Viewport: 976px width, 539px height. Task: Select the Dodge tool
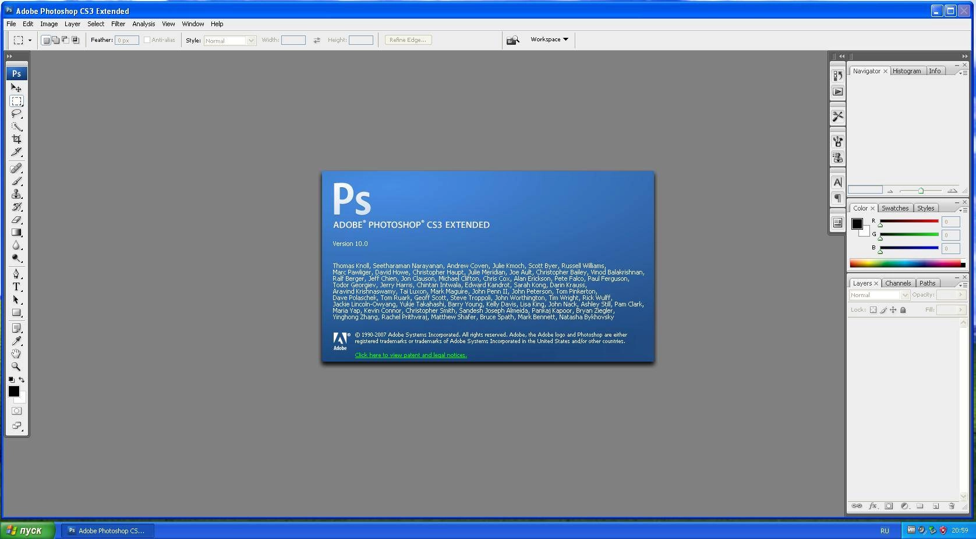point(16,258)
